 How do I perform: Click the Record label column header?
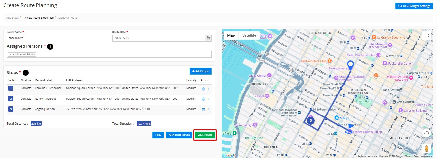[44, 80]
